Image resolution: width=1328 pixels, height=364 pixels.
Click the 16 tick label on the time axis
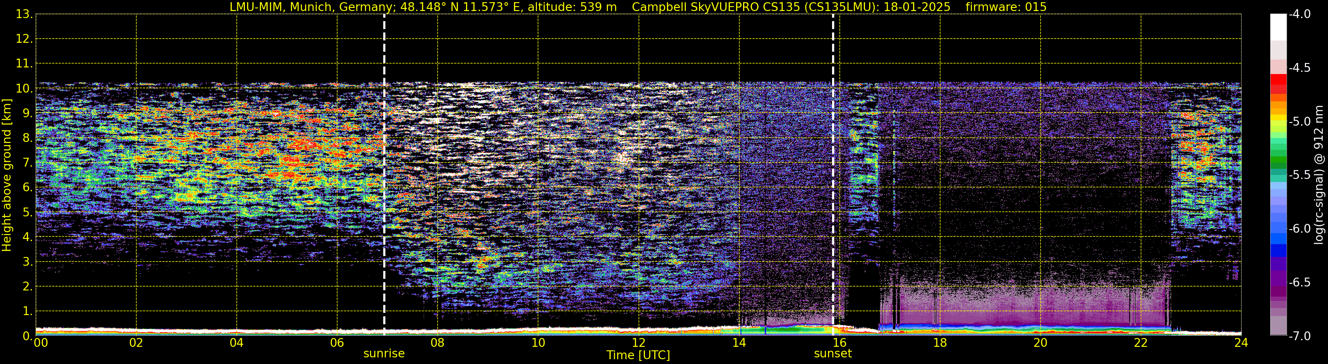pyautogui.click(x=840, y=343)
